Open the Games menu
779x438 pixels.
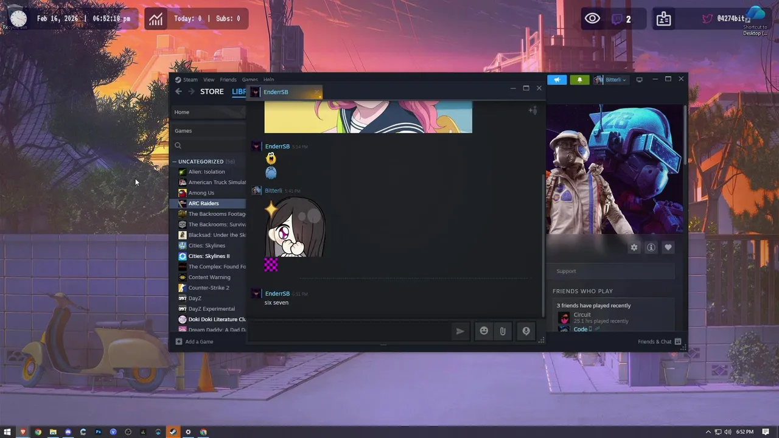coord(250,80)
